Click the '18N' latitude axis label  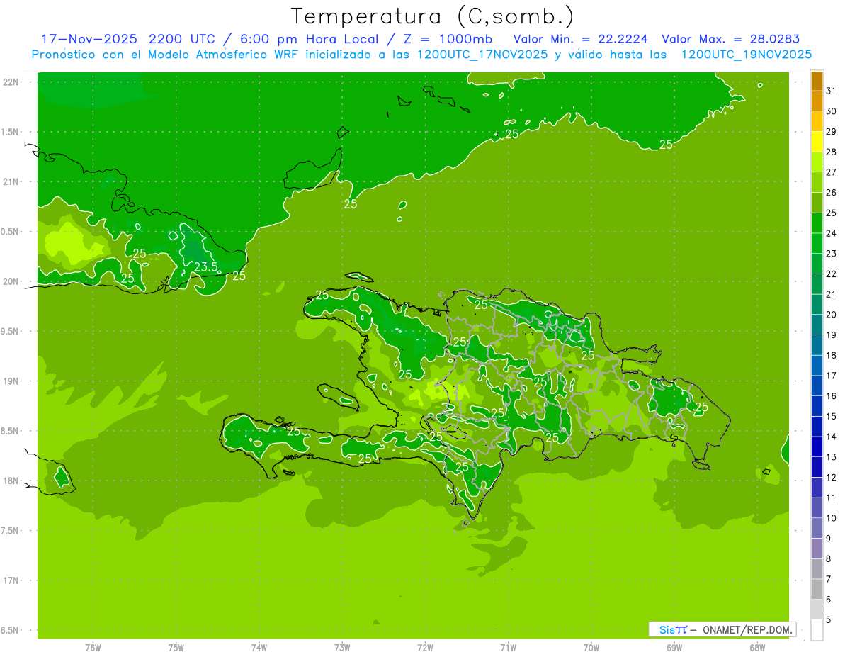tap(10, 481)
